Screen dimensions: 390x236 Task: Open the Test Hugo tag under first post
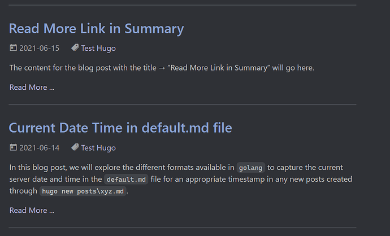pyautogui.click(x=98, y=48)
